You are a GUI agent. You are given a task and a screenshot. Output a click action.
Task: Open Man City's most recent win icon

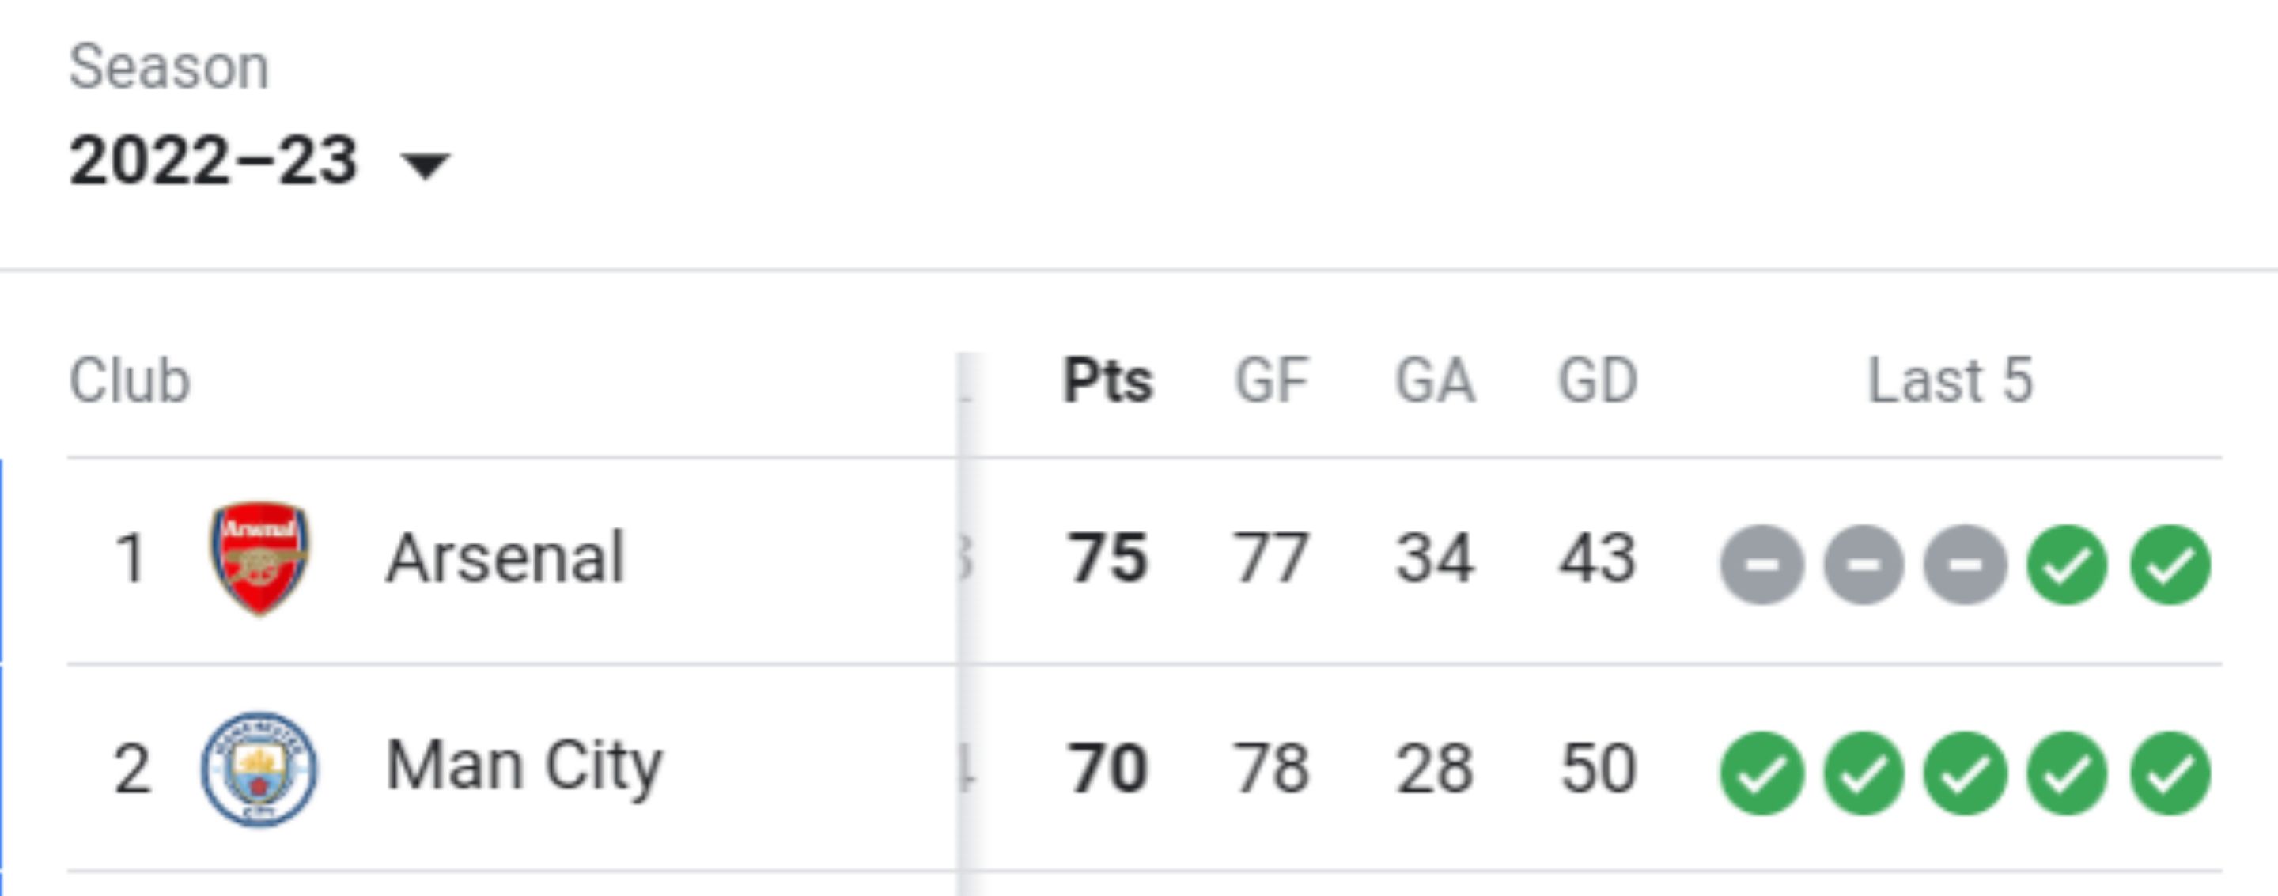[2170, 773]
